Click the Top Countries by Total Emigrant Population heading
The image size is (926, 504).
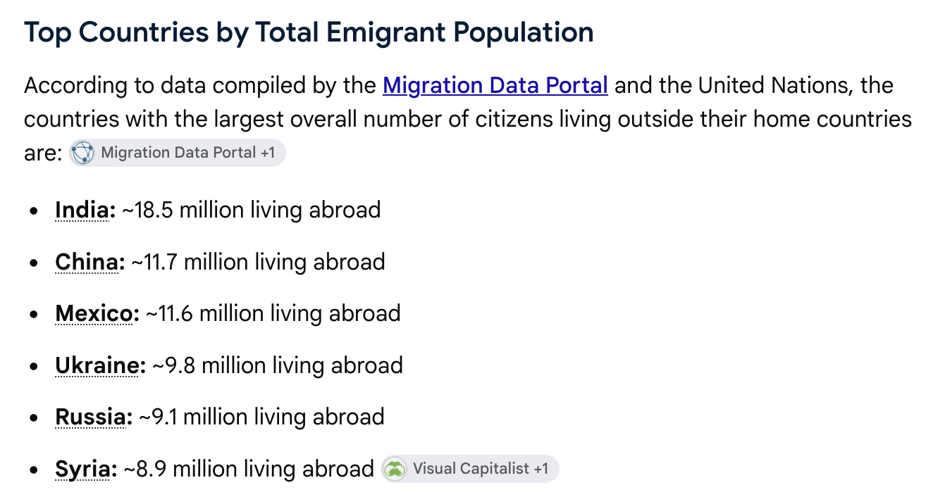pos(309,32)
